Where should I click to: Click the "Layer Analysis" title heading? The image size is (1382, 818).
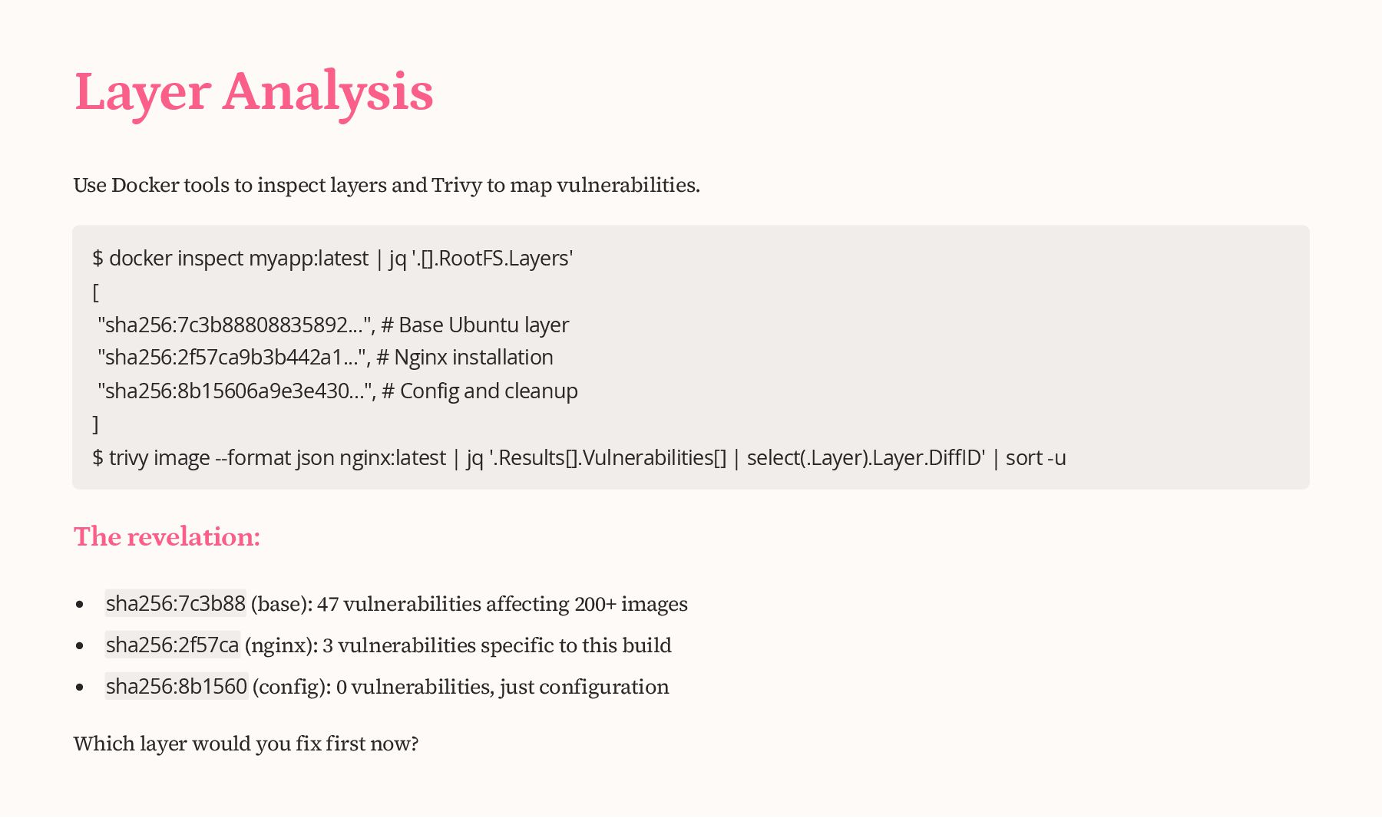pos(253,92)
